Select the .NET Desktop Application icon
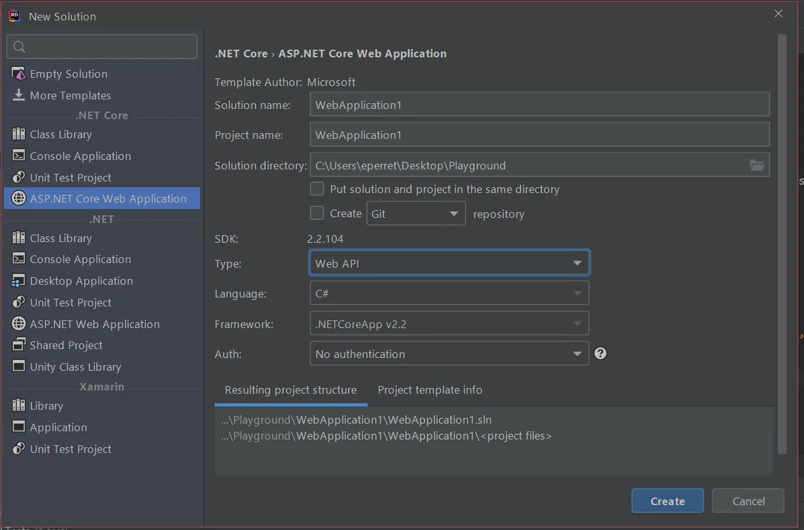Image resolution: width=804 pixels, height=530 pixels. point(18,281)
